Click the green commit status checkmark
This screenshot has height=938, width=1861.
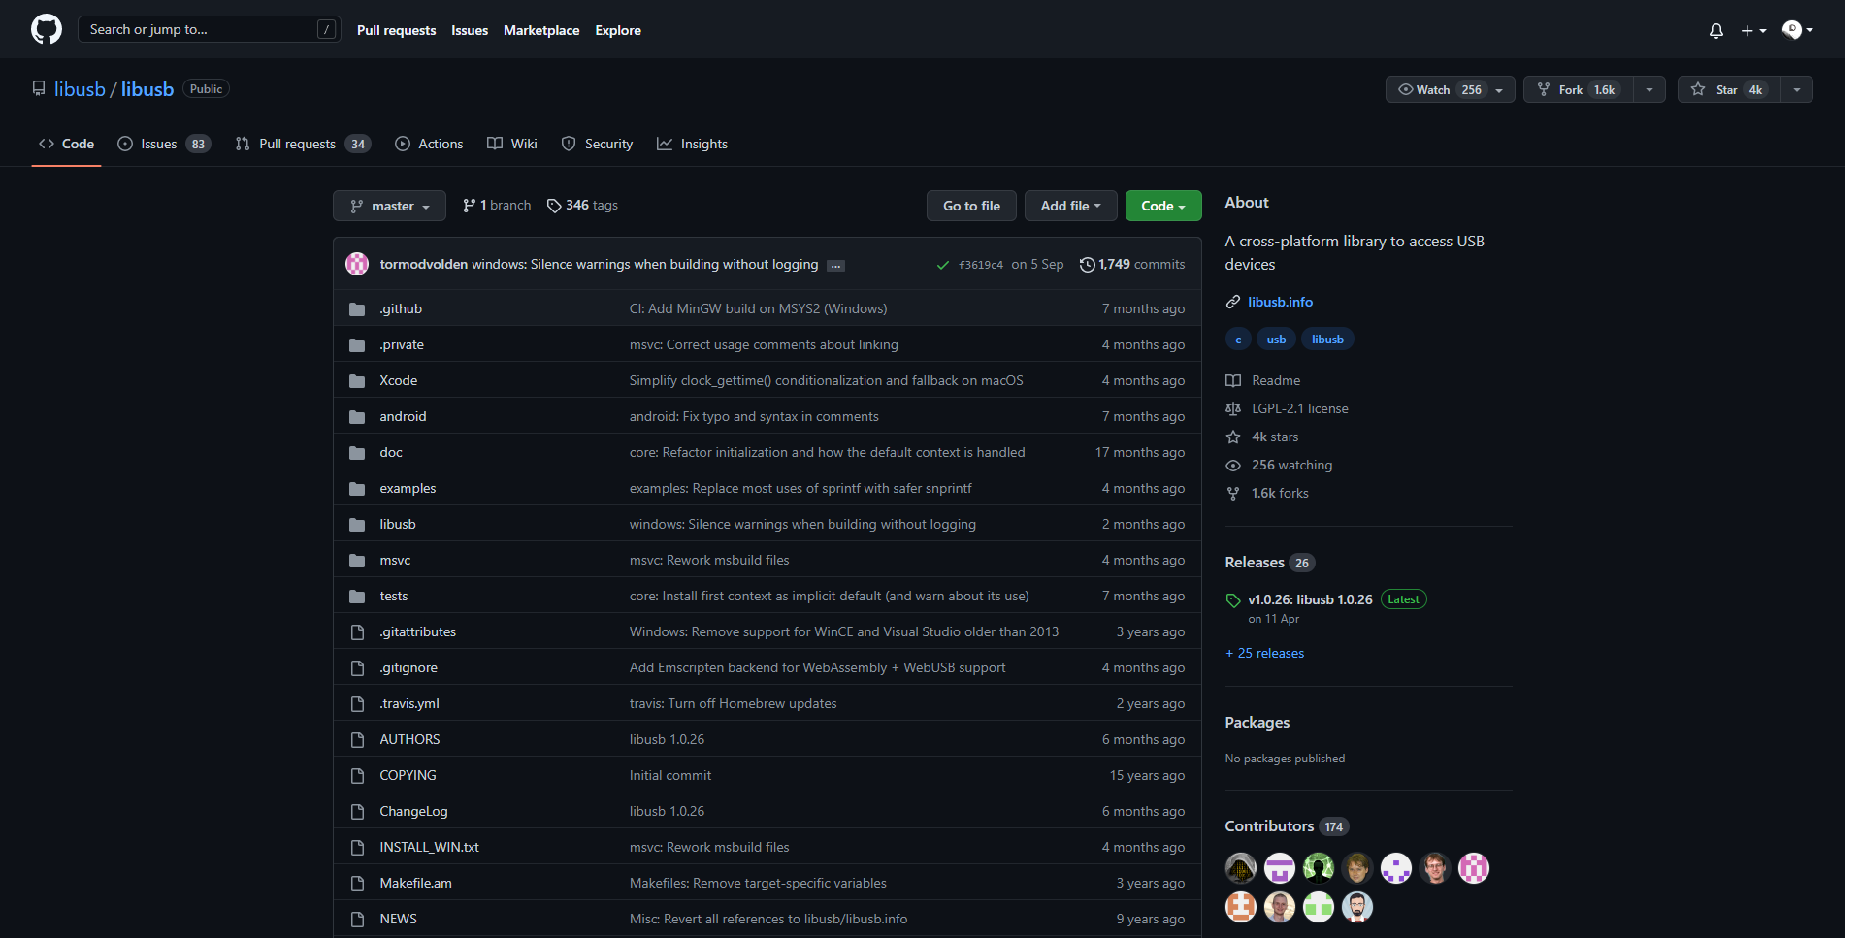(942, 265)
